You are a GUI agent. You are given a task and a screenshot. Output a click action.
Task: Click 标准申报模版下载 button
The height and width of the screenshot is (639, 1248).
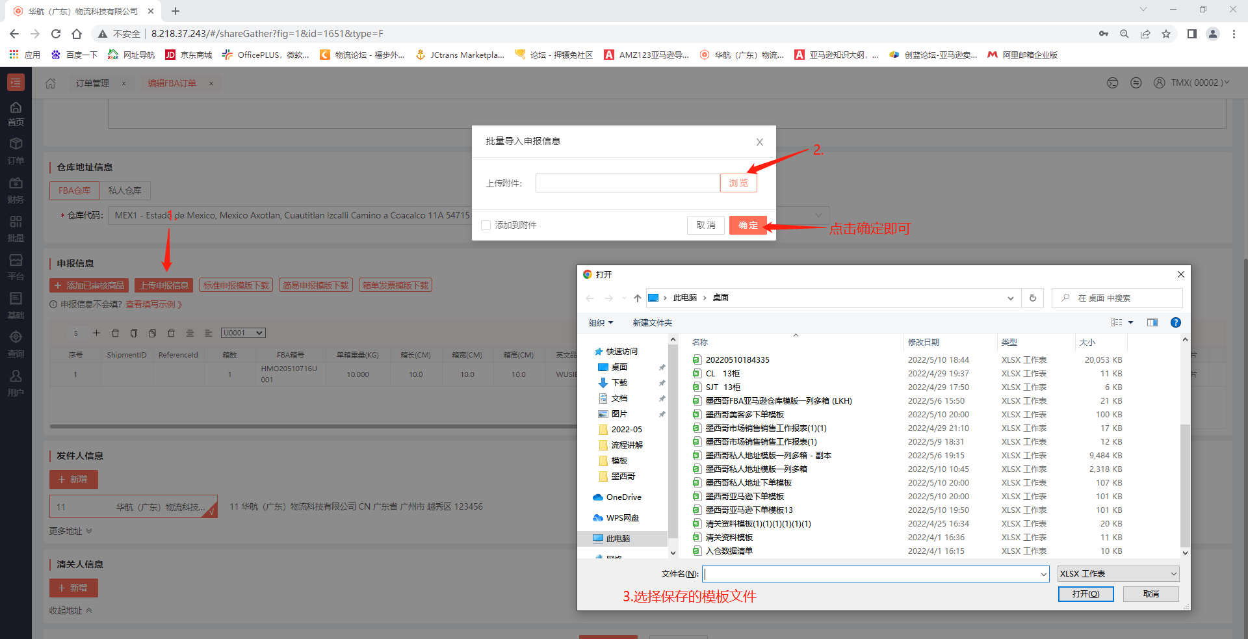236,285
